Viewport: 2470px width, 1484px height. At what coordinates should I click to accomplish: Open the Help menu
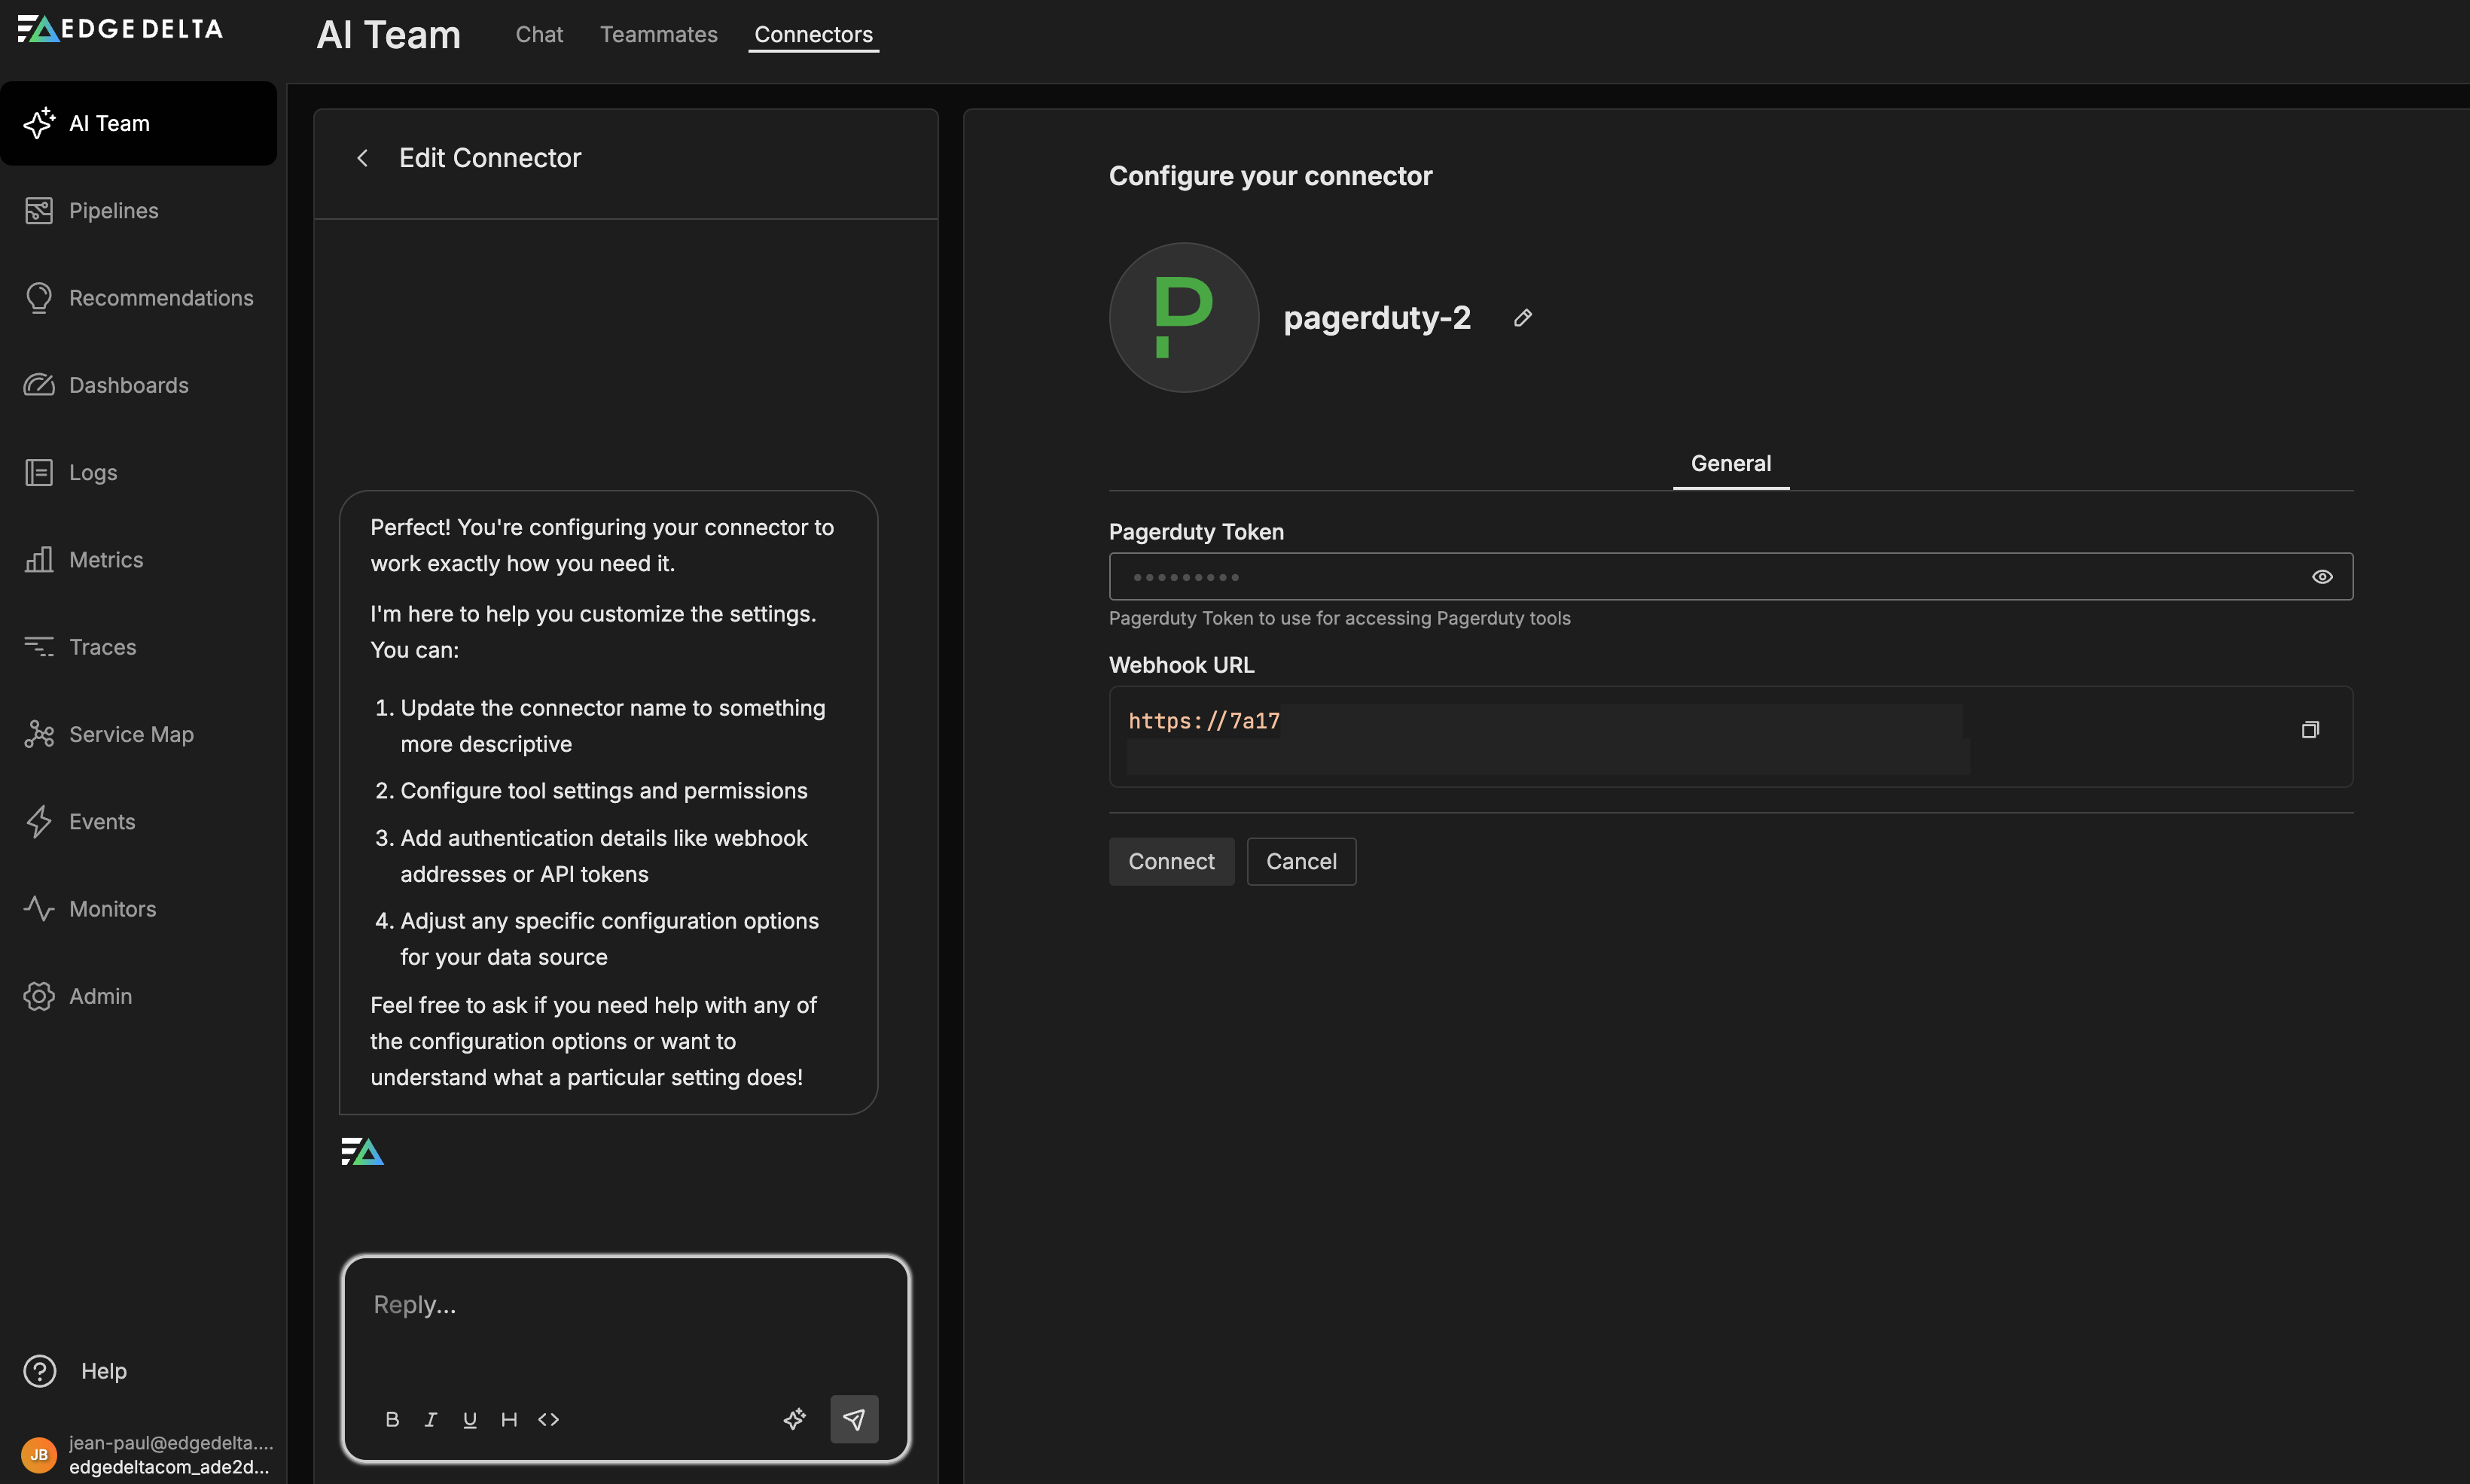pyautogui.click(x=103, y=1370)
